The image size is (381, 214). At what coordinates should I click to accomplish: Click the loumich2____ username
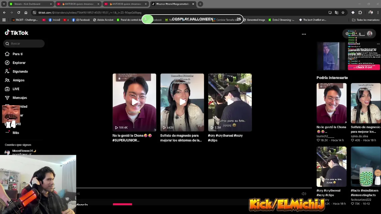pyautogui.click(x=325, y=136)
